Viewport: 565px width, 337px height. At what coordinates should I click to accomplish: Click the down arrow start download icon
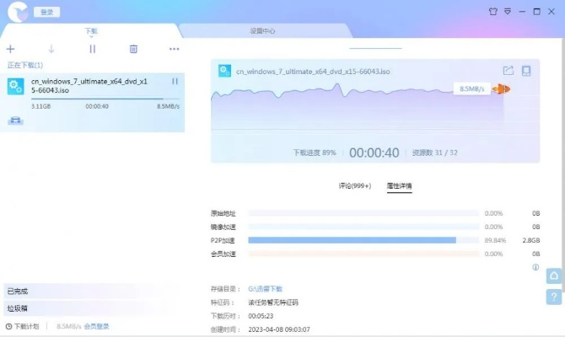(x=51, y=49)
